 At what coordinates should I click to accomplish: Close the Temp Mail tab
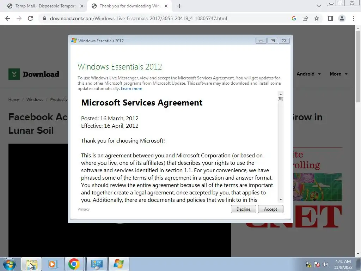pyautogui.click(x=82, y=6)
